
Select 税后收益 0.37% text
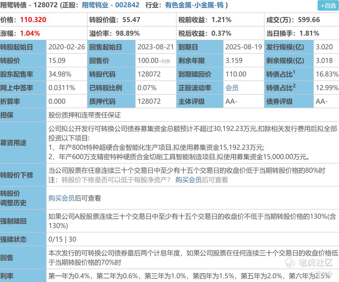[x=205, y=33]
